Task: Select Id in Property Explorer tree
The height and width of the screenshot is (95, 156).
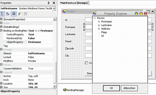Action: (x=102, y=36)
